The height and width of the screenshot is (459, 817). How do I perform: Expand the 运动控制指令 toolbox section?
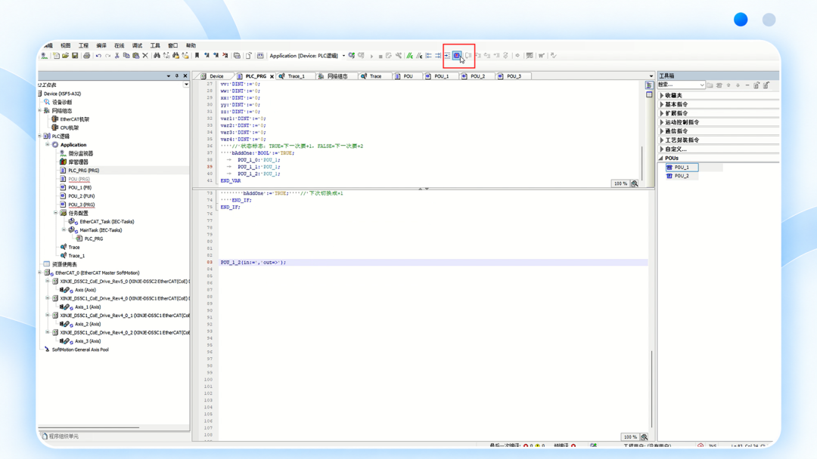coord(662,122)
